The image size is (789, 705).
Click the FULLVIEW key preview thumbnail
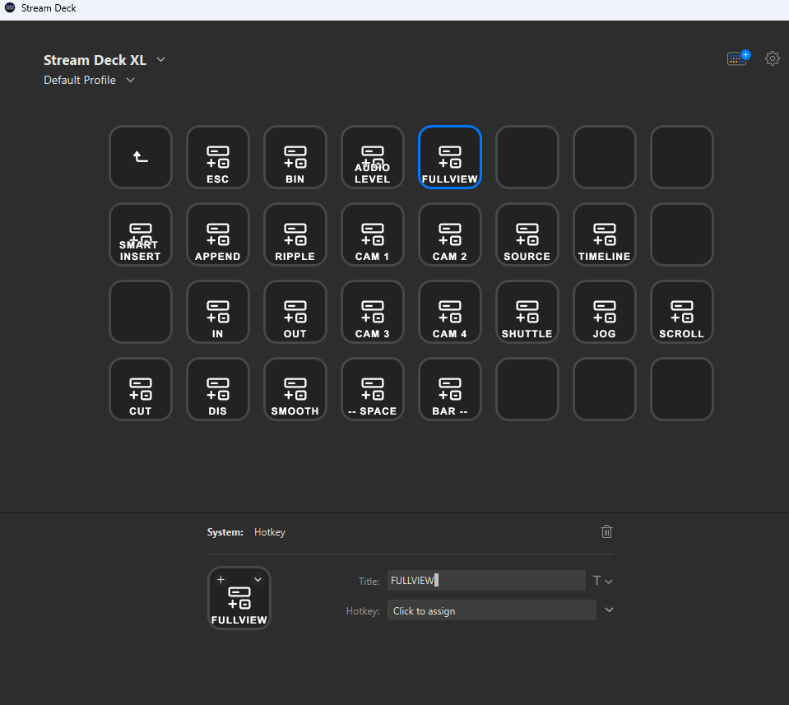(x=239, y=598)
